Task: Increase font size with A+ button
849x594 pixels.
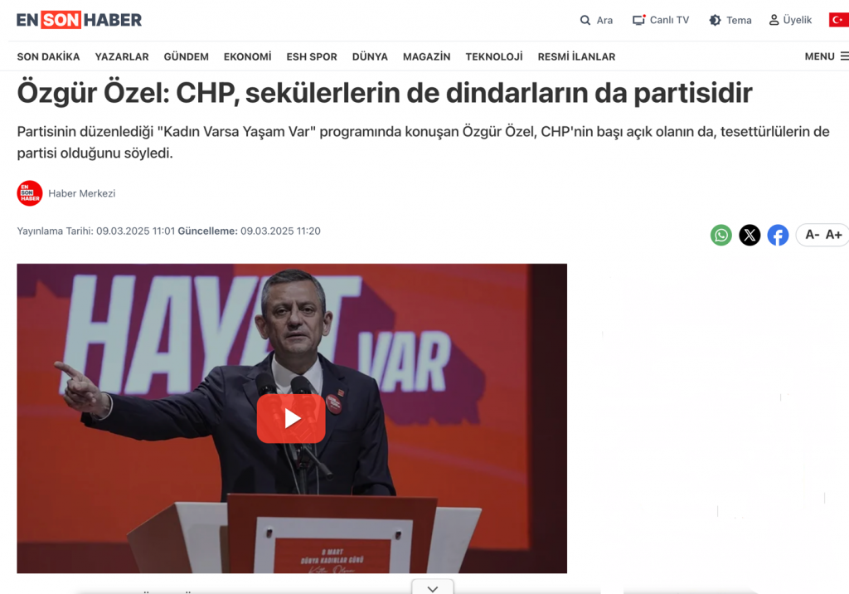Action: (833, 235)
